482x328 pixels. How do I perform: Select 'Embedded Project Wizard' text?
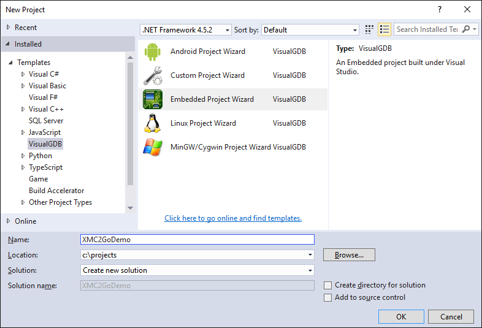pos(212,99)
